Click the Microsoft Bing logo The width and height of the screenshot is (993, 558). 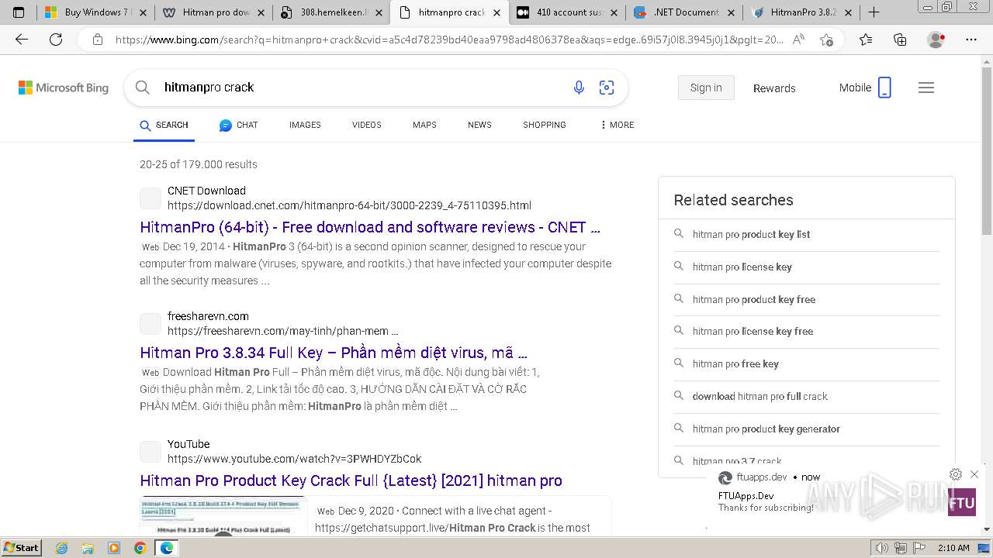tap(64, 88)
